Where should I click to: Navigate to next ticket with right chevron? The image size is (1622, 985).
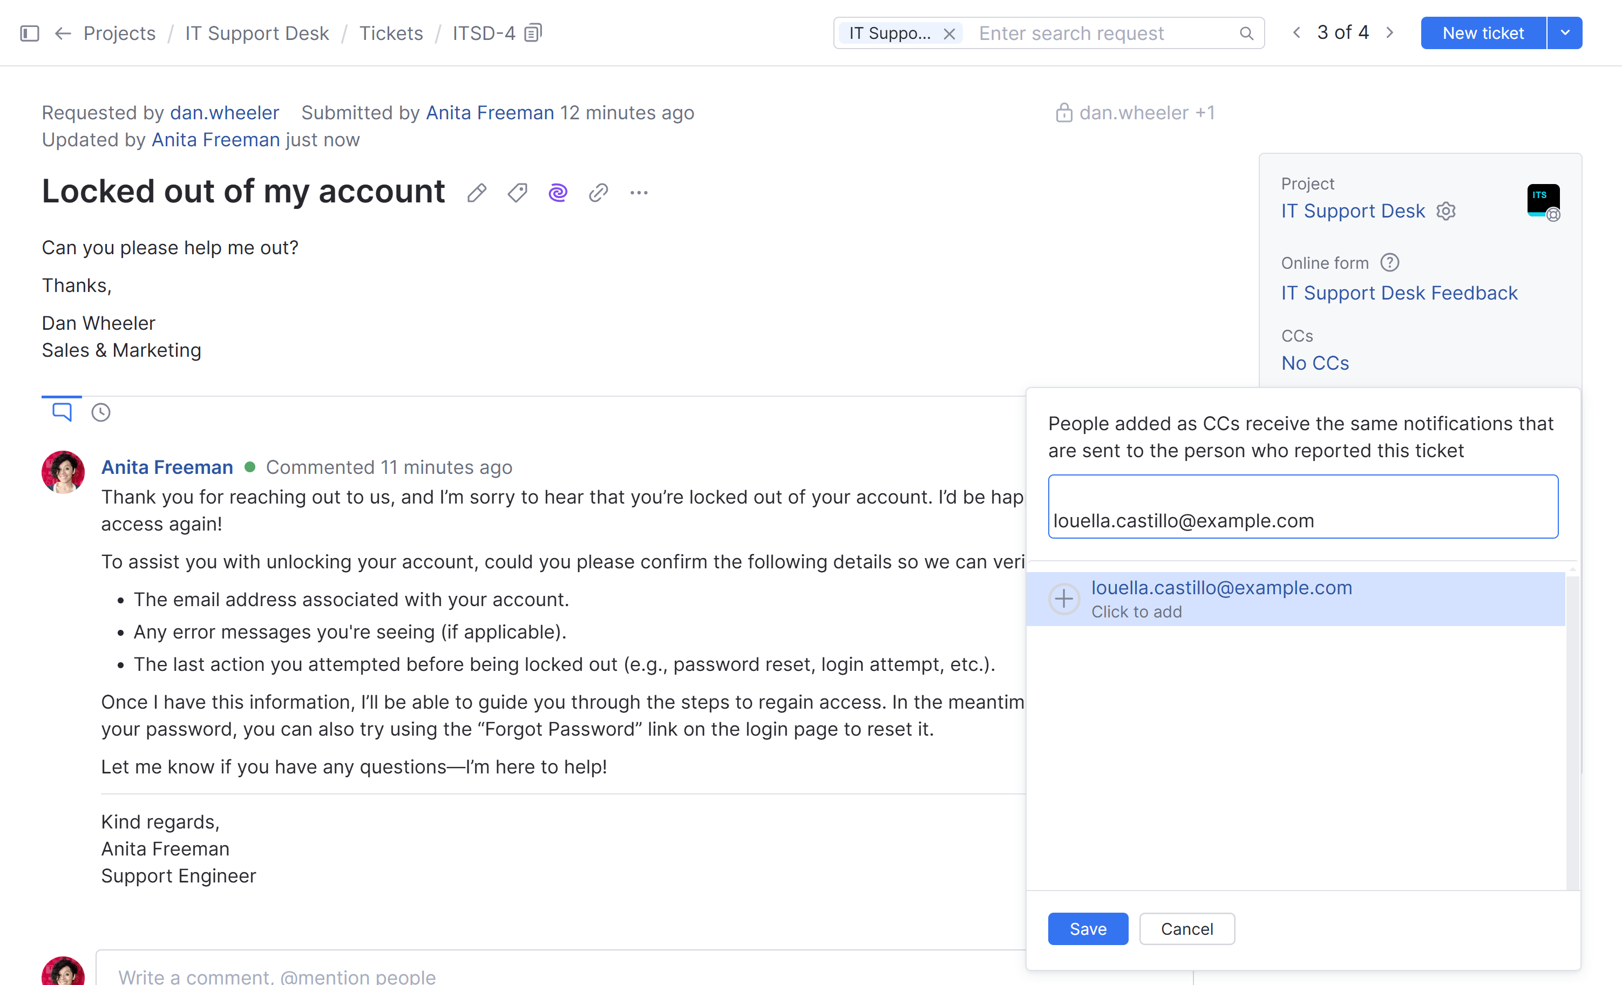1389,32
